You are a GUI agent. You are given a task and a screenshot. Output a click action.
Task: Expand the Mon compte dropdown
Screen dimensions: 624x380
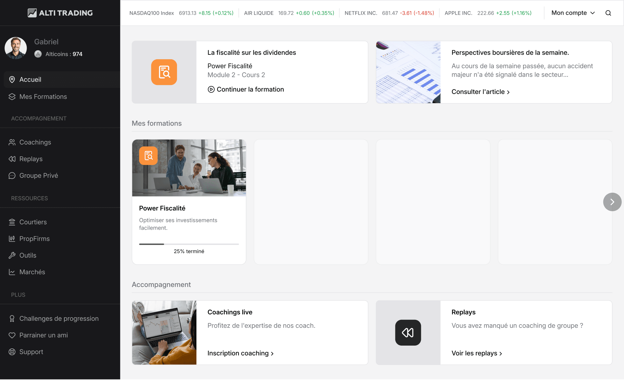[573, 13]
